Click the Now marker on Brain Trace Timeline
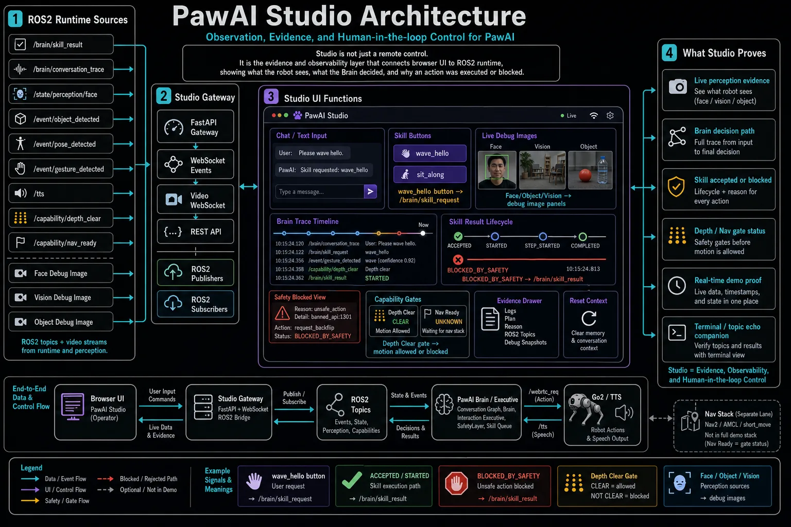This screenshot has height=527, width=791. (423, 233)
